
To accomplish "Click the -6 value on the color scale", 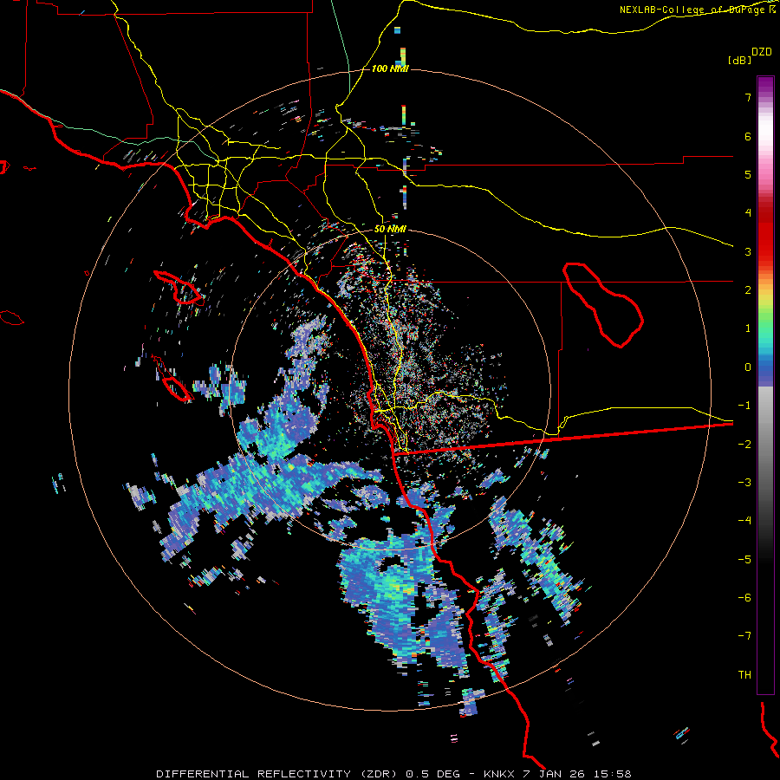I will tap(744, 598).
